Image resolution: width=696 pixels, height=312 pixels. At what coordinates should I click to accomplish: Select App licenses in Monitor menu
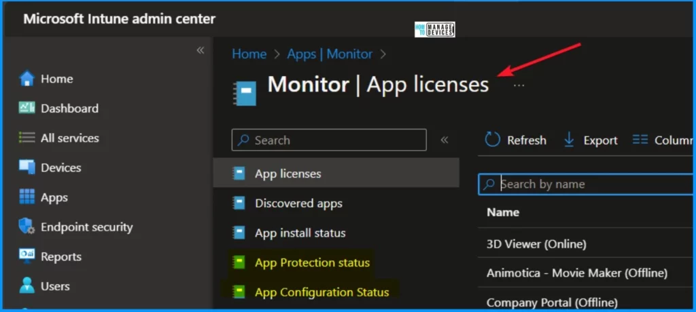[x=336, y=174]
